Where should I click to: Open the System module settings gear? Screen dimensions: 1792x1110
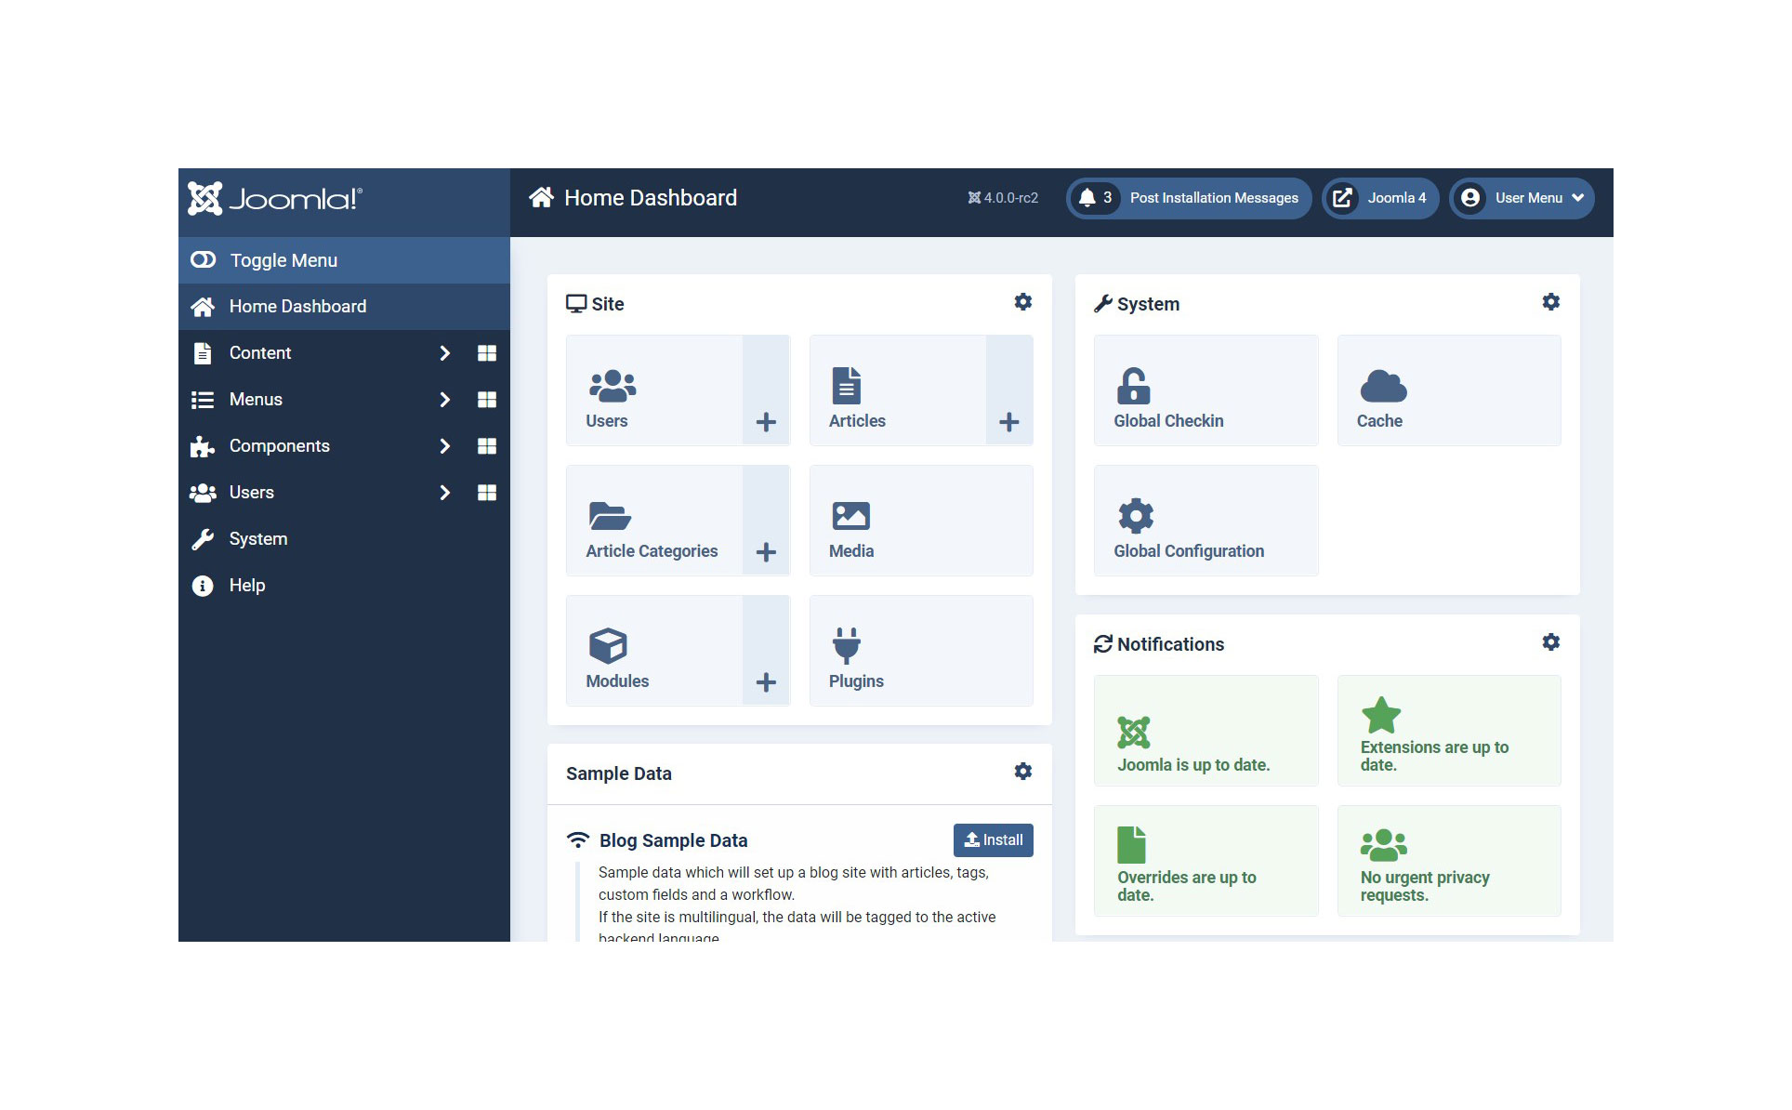coord(1551,302)
